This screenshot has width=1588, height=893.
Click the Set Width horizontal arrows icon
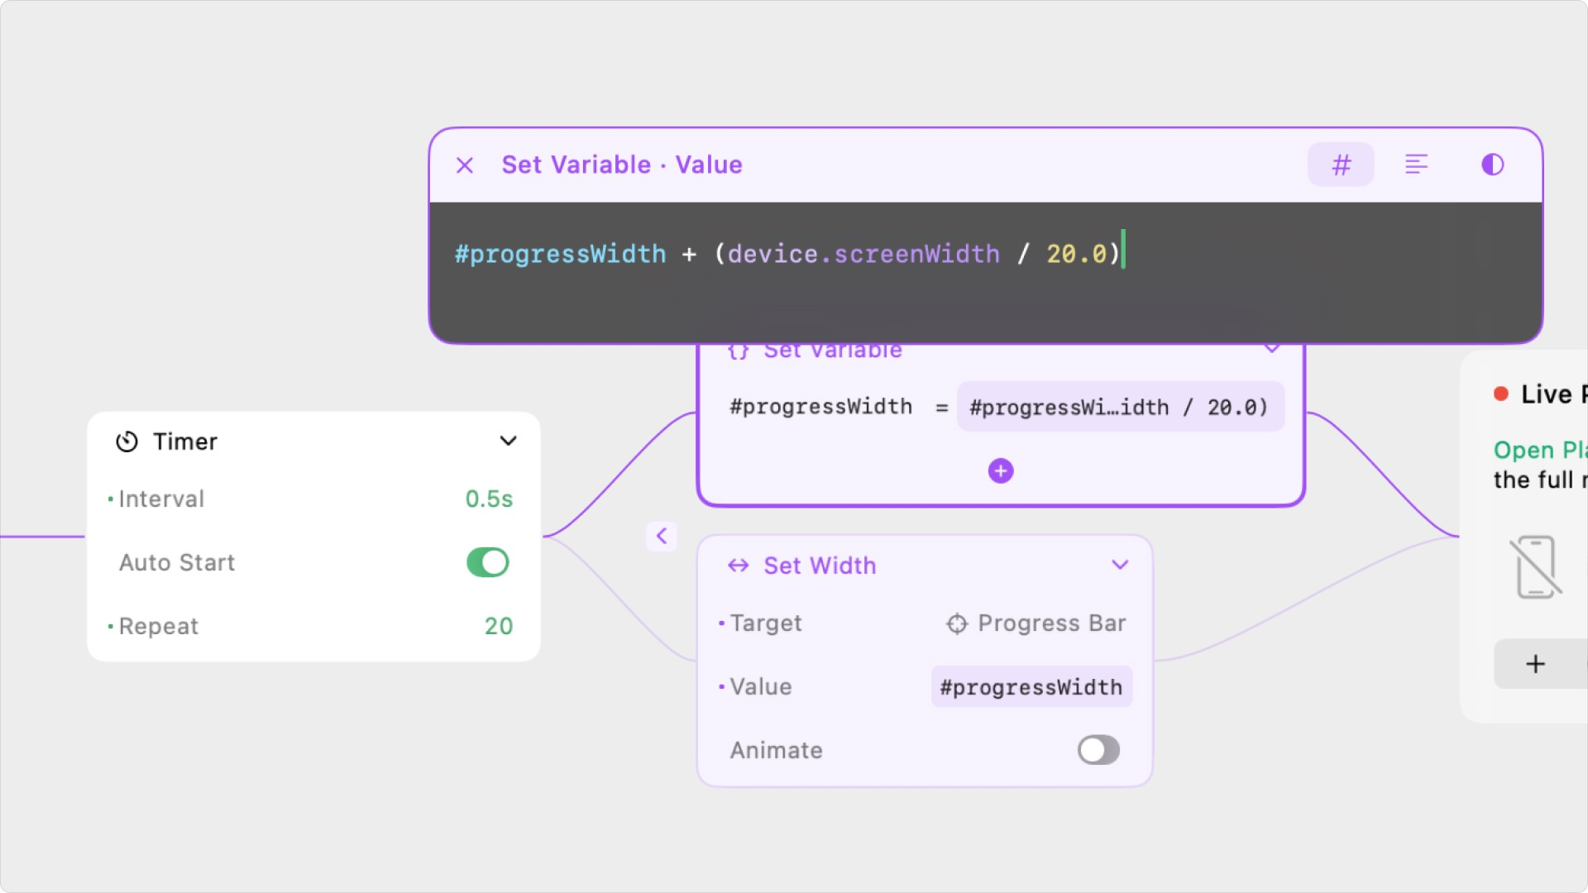click(738, 566)
